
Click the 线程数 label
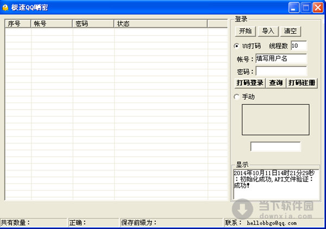coord(278,46)
